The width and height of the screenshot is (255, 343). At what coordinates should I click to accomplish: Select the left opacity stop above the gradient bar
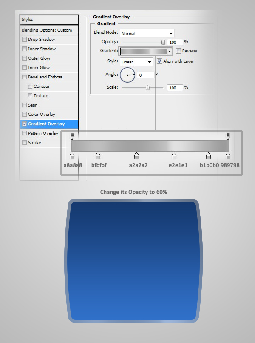point(72,136)
